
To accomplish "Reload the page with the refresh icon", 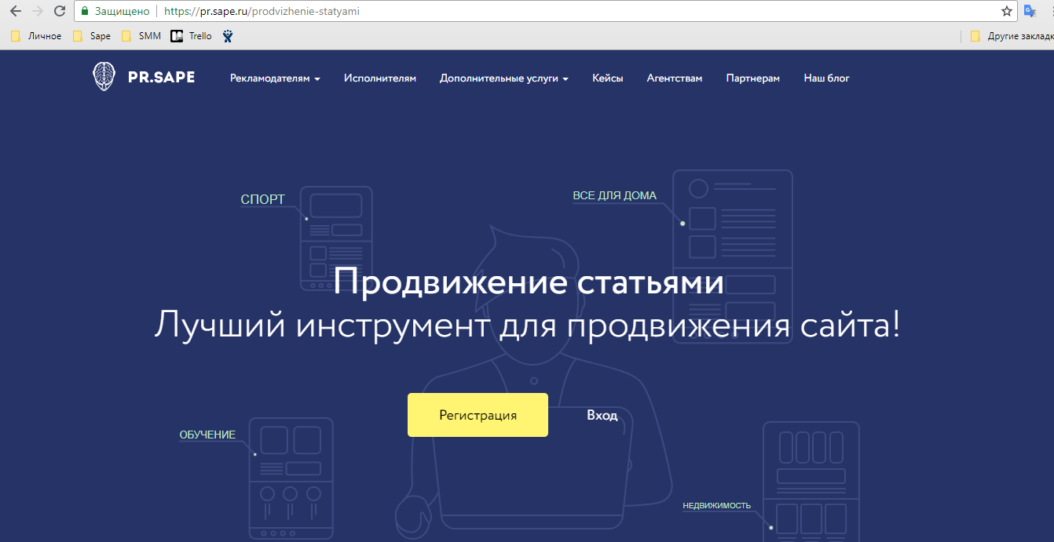I will (x=59, y=11).
